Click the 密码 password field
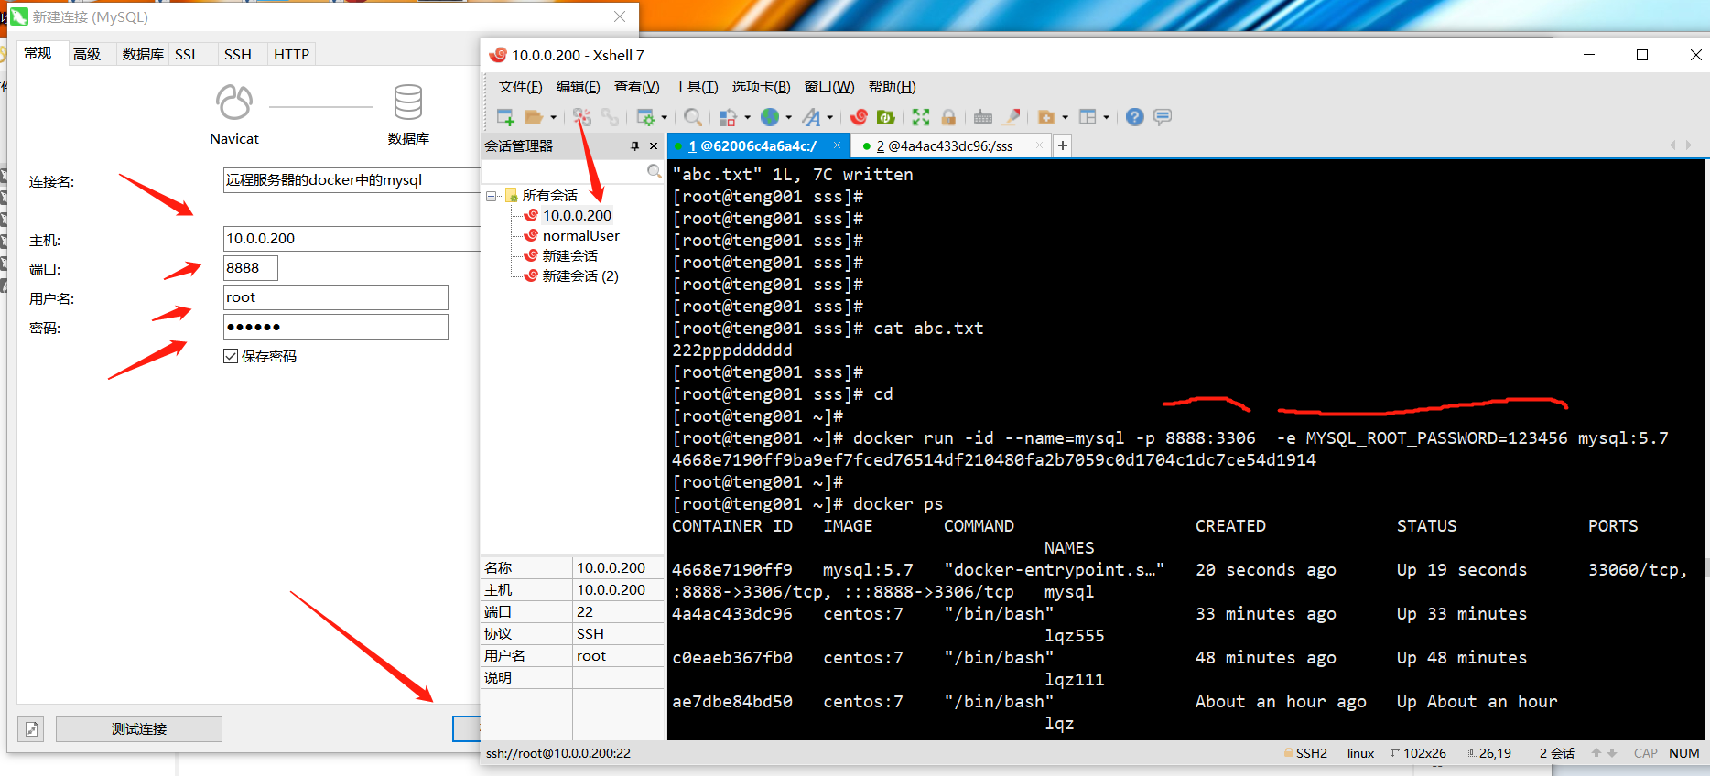This screenshot has height=776, width=1710. coord(336,327)
